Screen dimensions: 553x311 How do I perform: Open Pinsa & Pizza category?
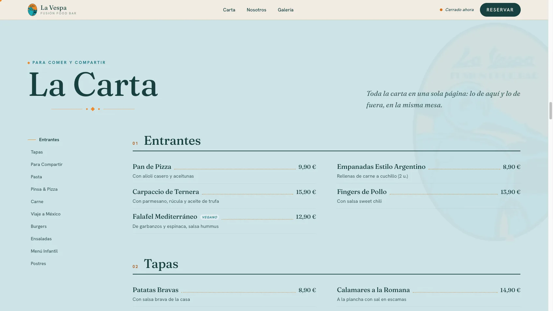(44, 189)
